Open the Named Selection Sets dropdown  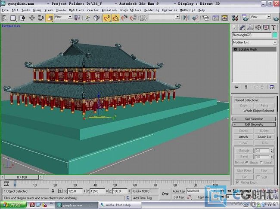(x=164, y=17)
